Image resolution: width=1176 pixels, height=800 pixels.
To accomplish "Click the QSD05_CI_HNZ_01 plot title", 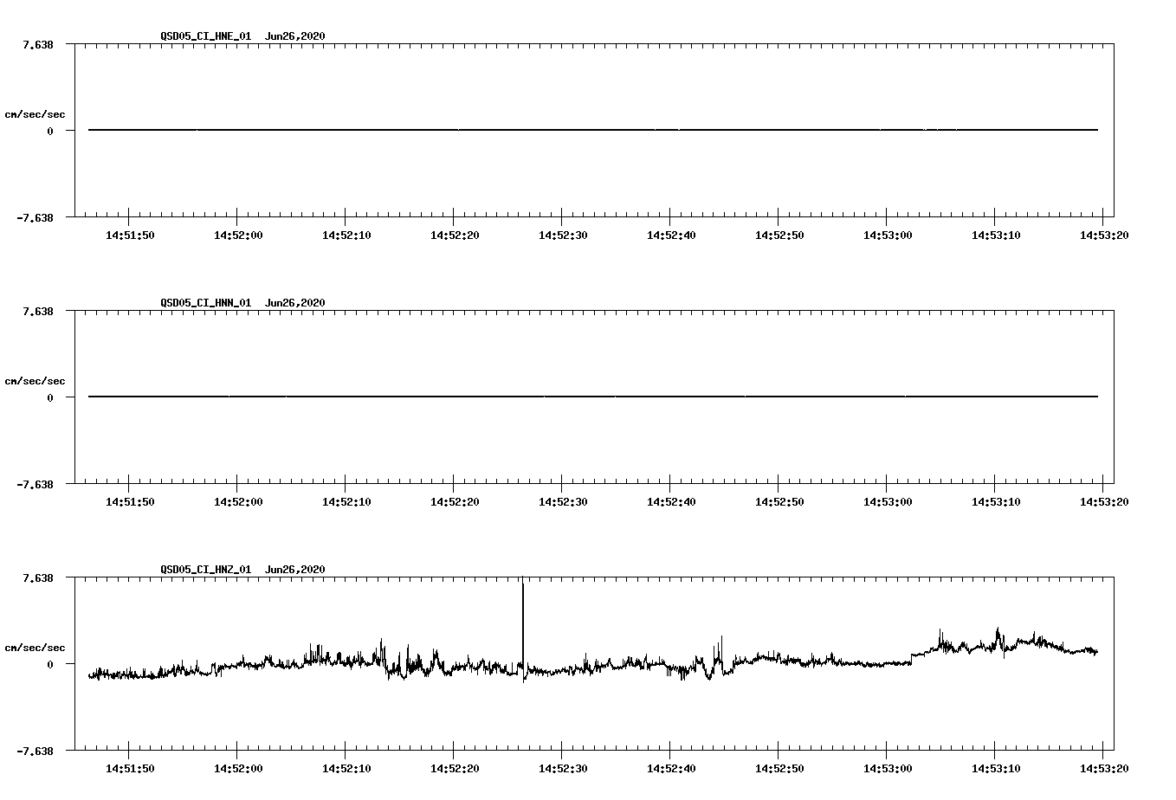I will (x=206, y=570).
